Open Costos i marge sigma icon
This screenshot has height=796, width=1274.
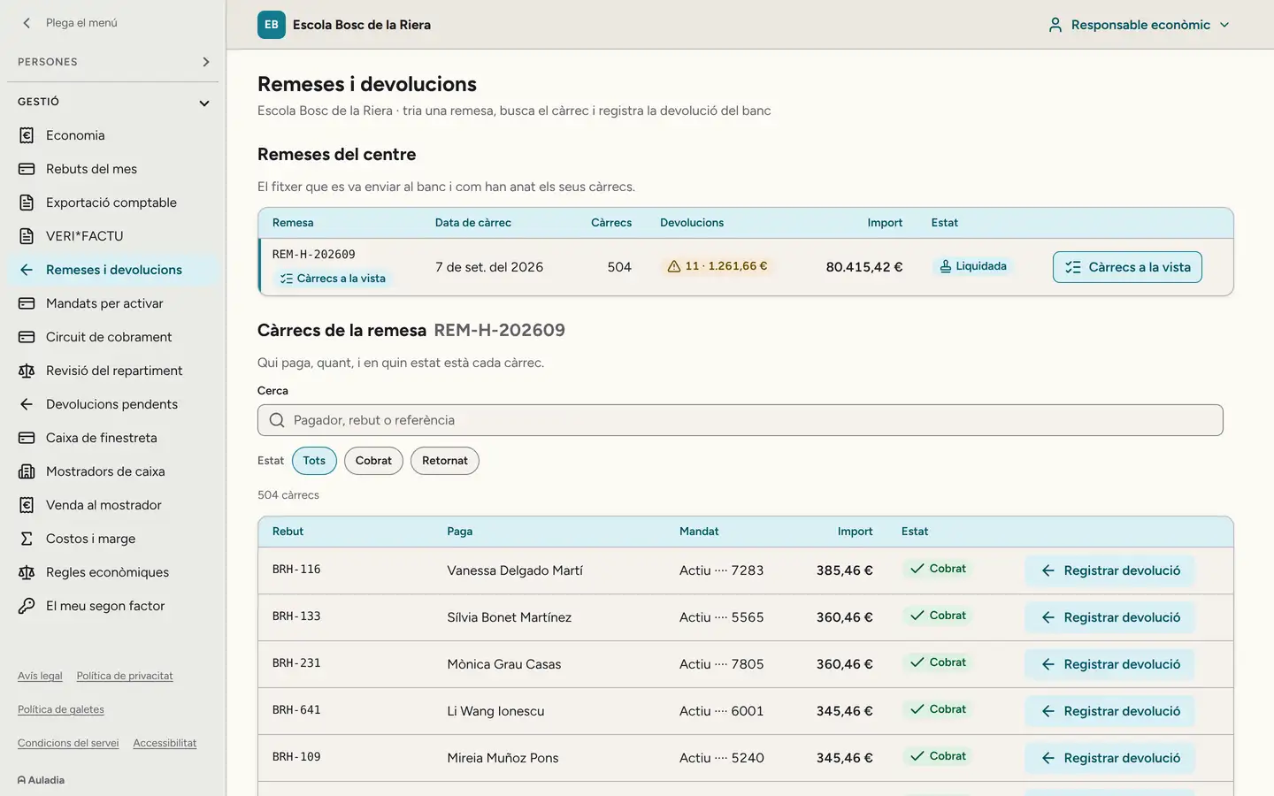(x=27, y=539)
